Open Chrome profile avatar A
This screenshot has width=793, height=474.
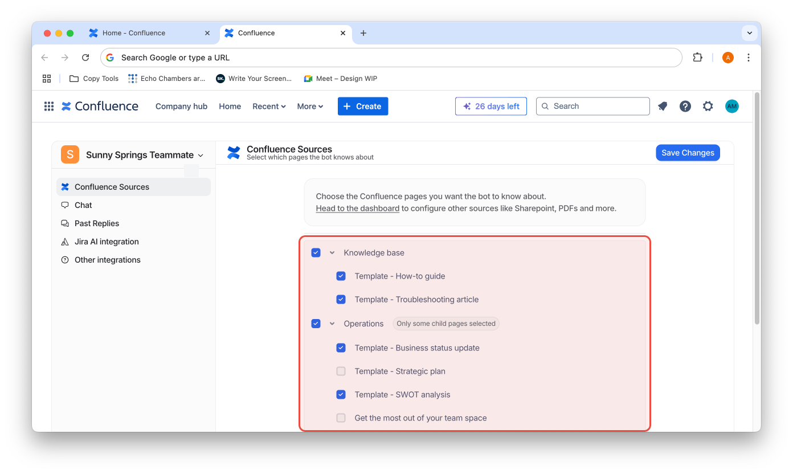(x=727, y=58)
